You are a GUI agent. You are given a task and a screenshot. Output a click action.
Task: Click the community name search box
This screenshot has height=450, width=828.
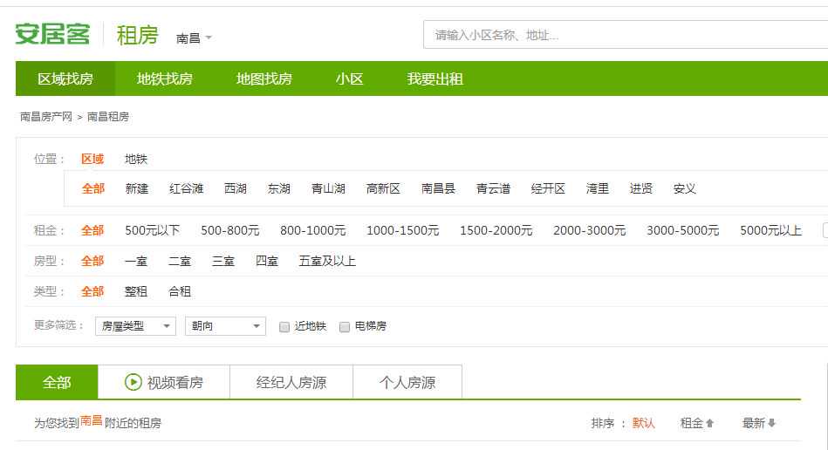point(624,36)
